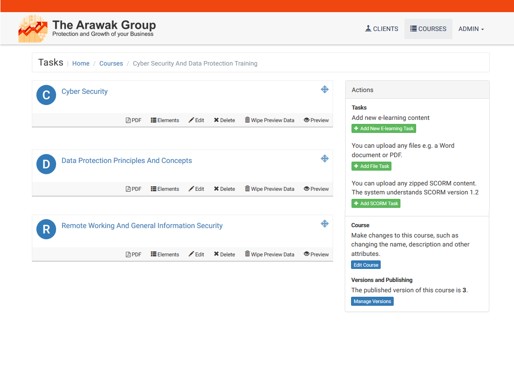The image size is (514, 365).
Task: Edit the Data Protection Principles task
Action: click(x=196, y=189)
